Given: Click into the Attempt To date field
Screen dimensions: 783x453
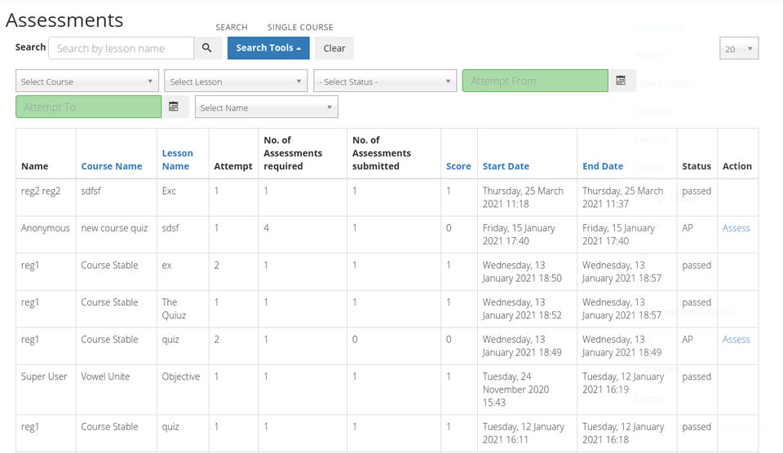Looking at the screenshot, I should click(88, 106).
